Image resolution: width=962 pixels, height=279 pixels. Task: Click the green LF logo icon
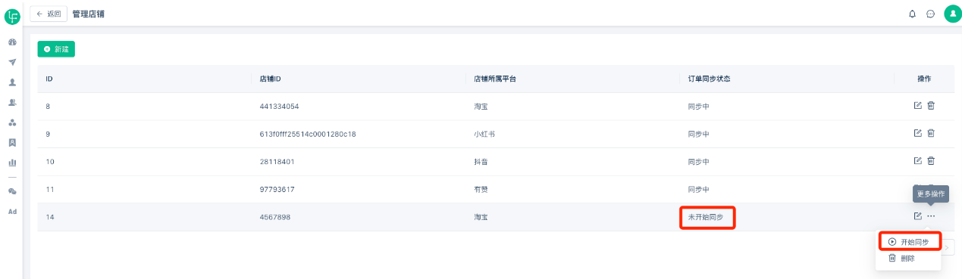point(12,14)
